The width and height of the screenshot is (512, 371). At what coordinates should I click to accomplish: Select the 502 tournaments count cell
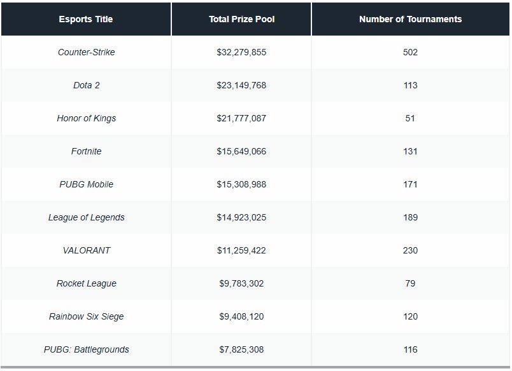coord(410,52)
